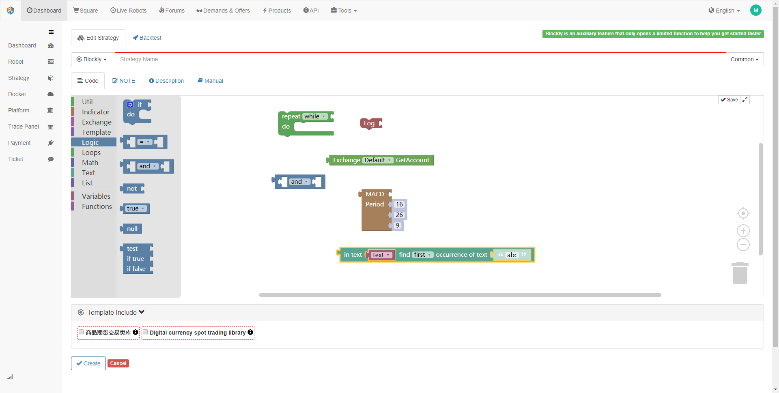Enable the 商品期货交易类库 checkbox
779x393 pixels.
tap(81, 332)
